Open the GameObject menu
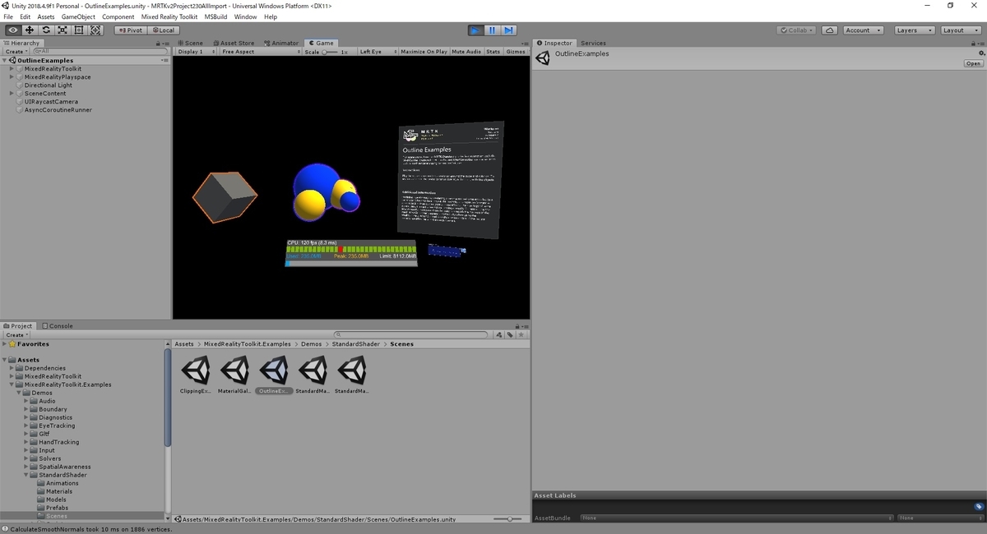987x534 pixels. tap(78, 16)
